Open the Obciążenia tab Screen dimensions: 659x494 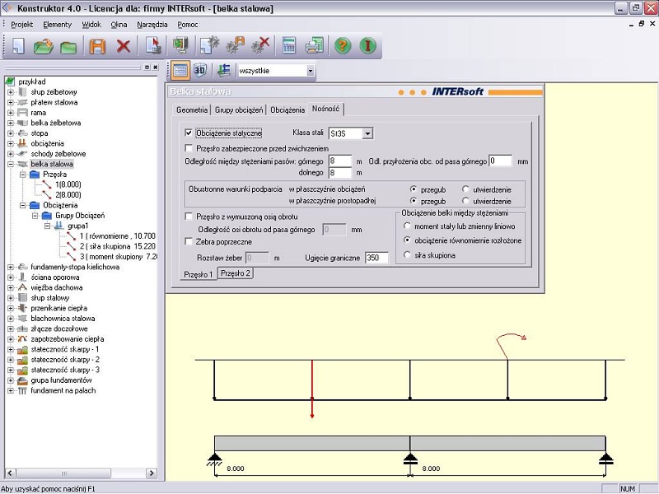coord(287,110)
